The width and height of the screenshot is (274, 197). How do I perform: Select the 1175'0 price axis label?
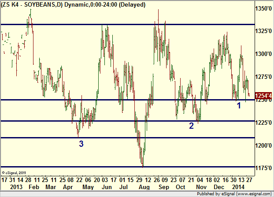(x=263, y=168)
